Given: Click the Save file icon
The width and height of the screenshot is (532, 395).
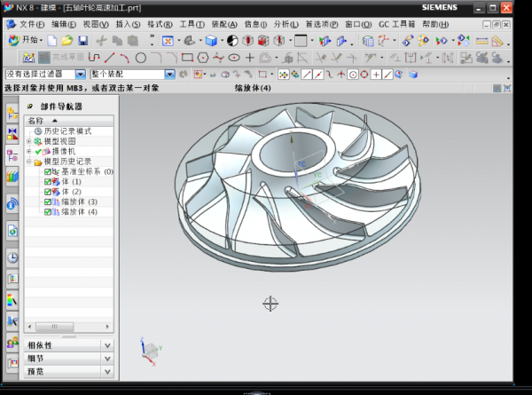Looking at the screenshot, I should point(82,41).
